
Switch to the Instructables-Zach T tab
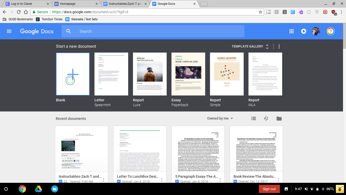point(125,4)
